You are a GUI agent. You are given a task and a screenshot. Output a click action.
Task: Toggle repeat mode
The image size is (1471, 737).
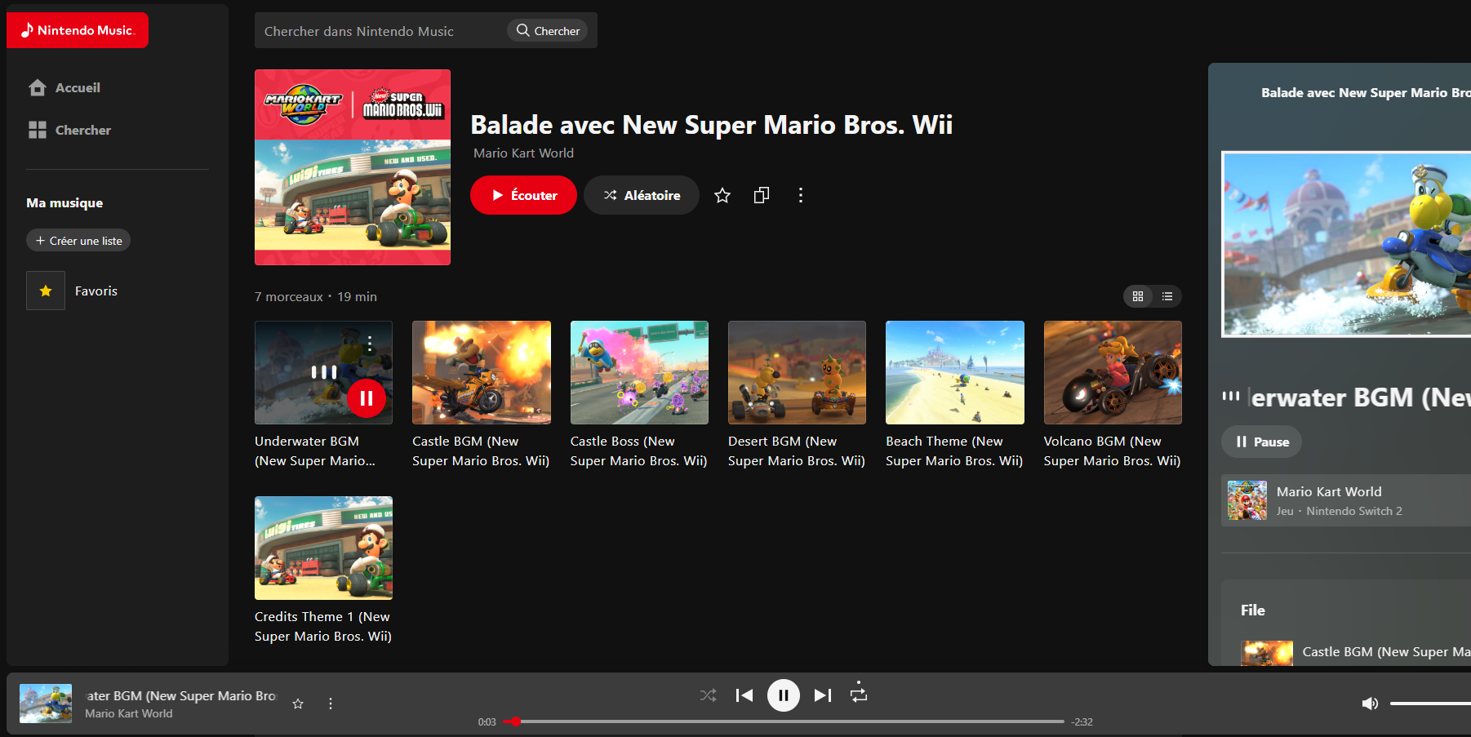[859, 695]
